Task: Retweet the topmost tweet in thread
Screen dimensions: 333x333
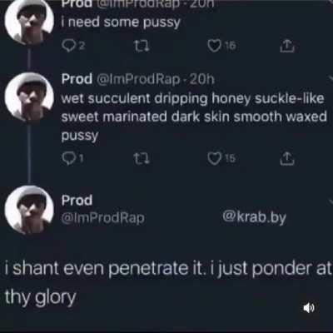Action: click(142, 46)
